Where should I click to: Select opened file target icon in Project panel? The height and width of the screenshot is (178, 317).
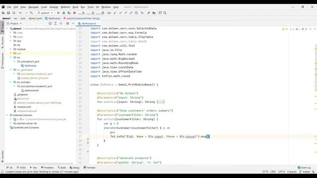pyautogui.click(x=50, y=24)
